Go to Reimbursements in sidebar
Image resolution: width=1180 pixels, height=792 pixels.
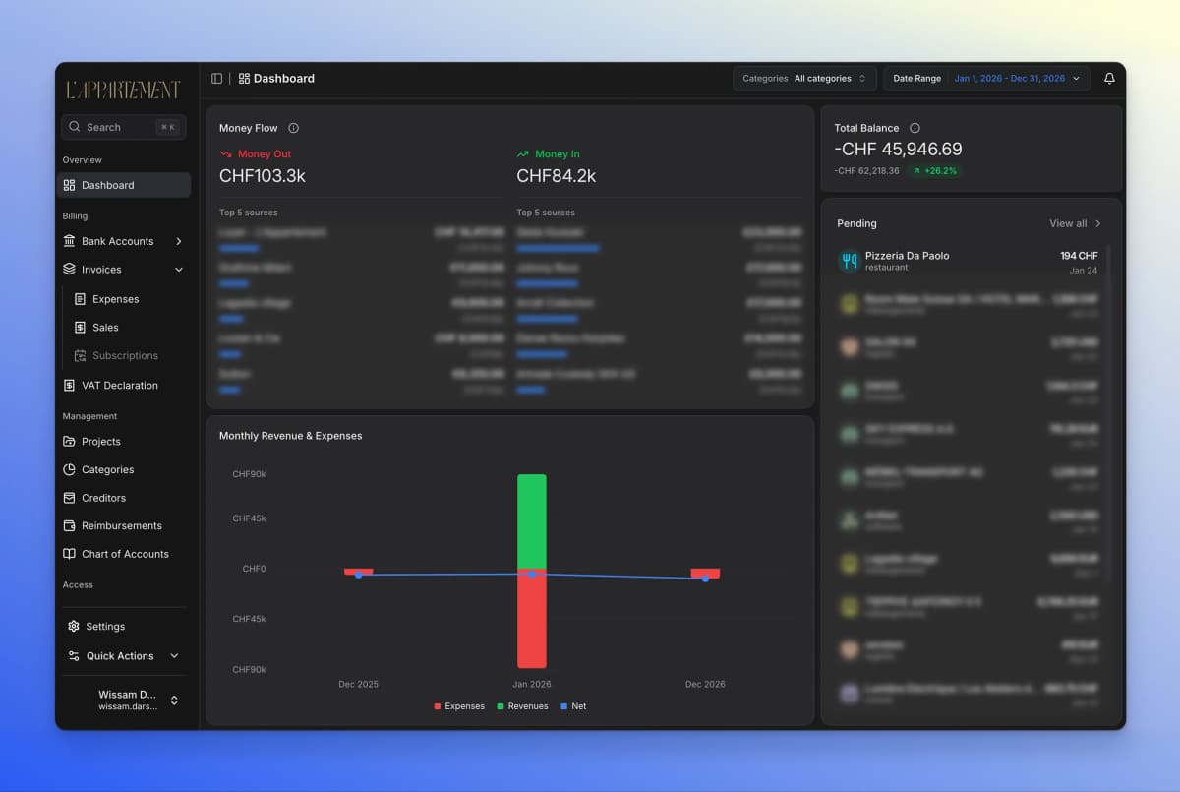[121, 526]
